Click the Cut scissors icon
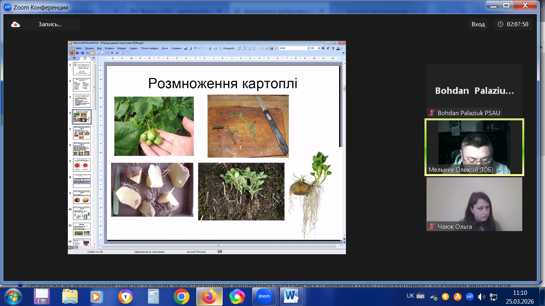Image resolution: width=545 pixels, height=306 pixels. 210,48
